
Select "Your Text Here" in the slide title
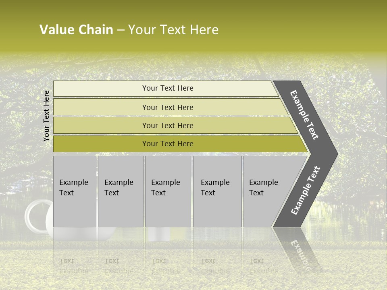[x=173, y=30]
